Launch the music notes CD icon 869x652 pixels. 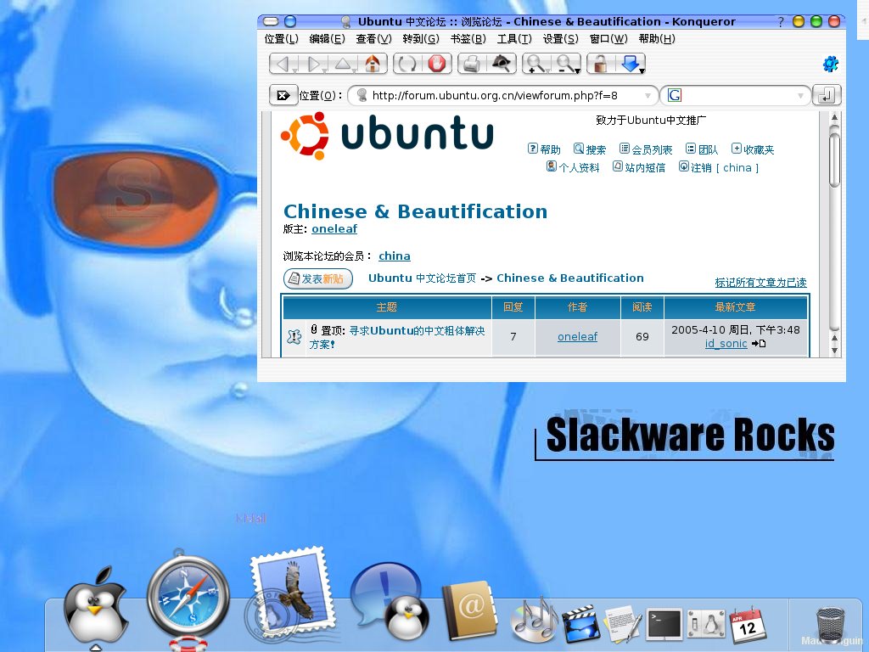pos(535,618)
